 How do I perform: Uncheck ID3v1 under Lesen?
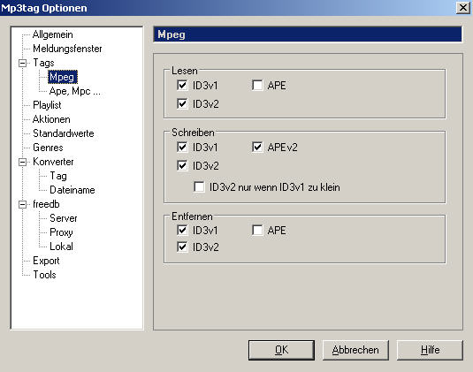(x=182, y=86)
